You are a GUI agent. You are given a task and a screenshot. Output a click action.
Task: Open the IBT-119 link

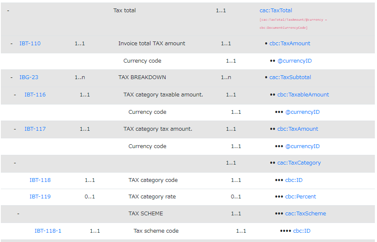(x=40, y=197)
